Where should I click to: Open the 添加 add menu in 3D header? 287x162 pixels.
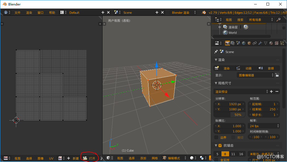coord(143,158)
